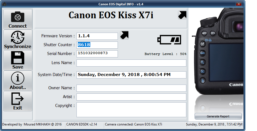Click the Save floppy disk icon
Image resolution: width=257 pixels, height=131 pixels.
(x=18, y=58)
